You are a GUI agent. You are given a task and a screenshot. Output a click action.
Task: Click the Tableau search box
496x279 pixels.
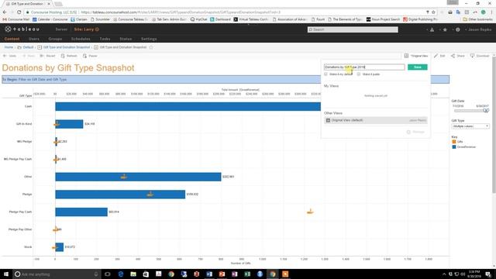(353, 29)
